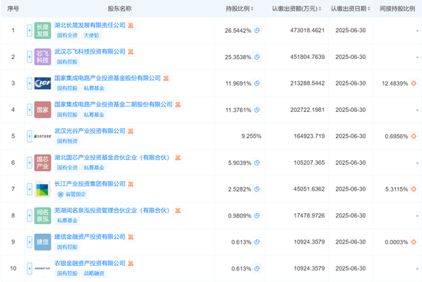Click 国有独资 tag under 武汉光谷产业投资
The height and width of the screenshot is (282, 422).
(x=68, y=141)
